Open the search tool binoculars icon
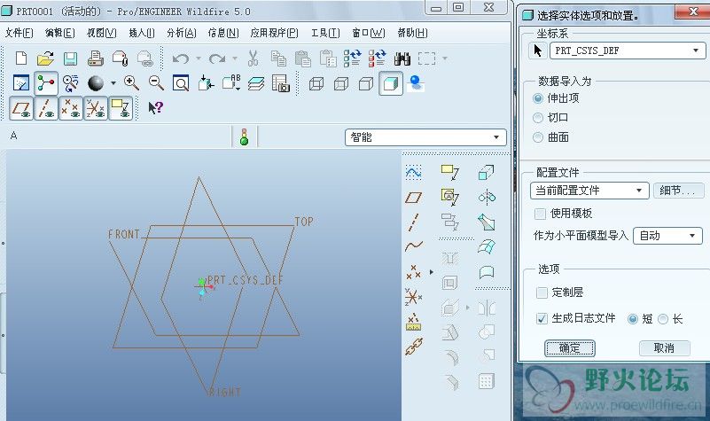This screenshot has width=710, height=421. [402, 58]
